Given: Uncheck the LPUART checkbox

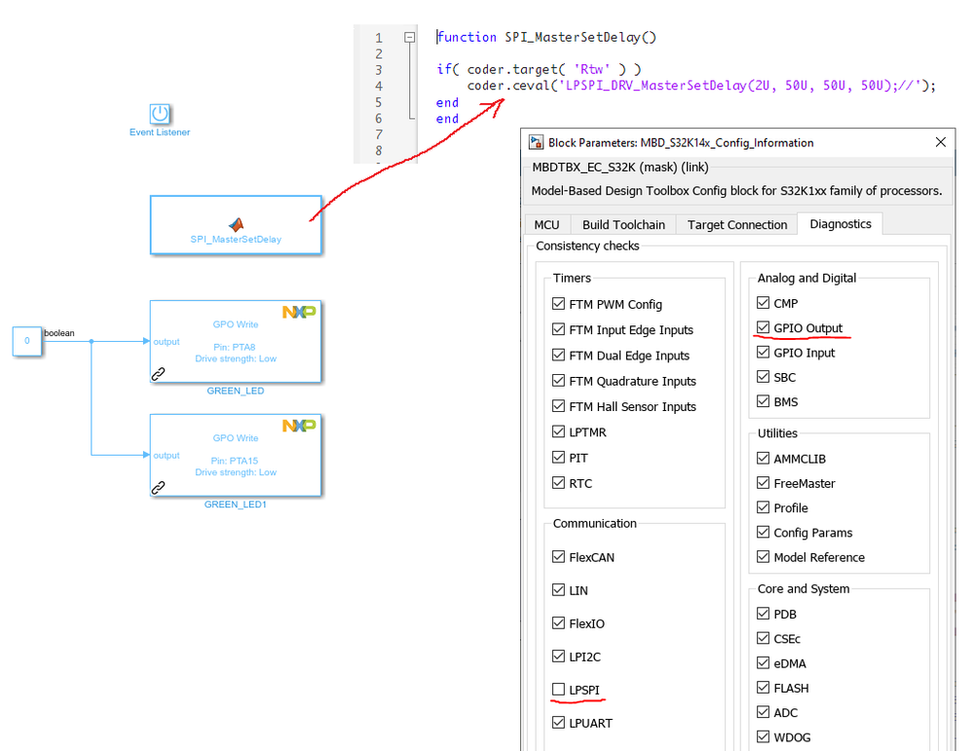Looking at the screenshot, I should tap(558, 723).
